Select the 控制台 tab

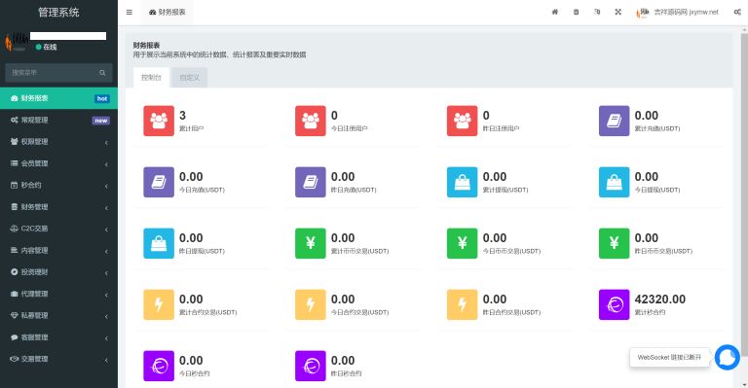tap(151, 78)
